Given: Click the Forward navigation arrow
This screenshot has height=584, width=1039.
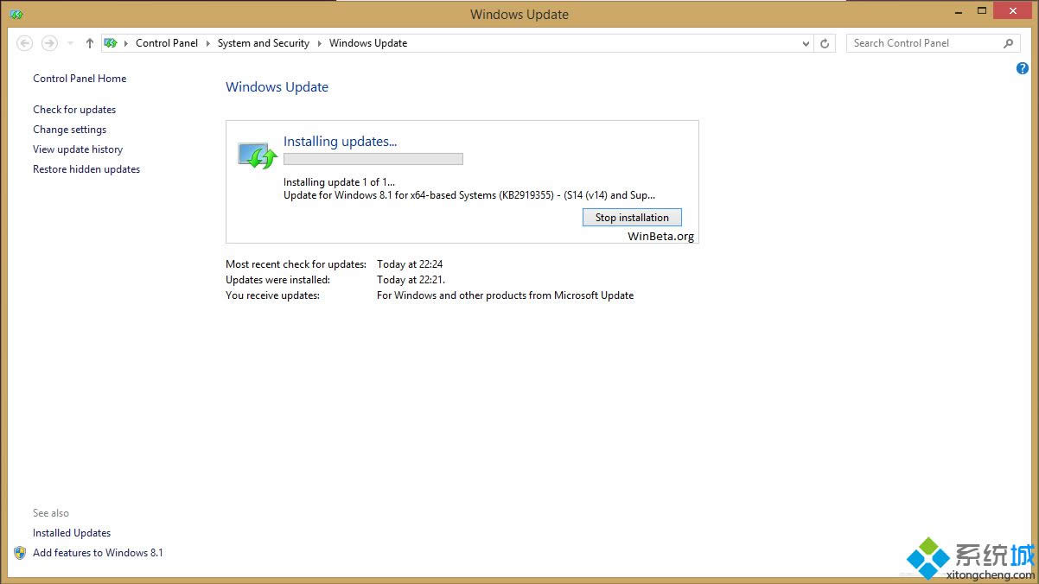Looking at the screenshot, I should click(49, 43).
